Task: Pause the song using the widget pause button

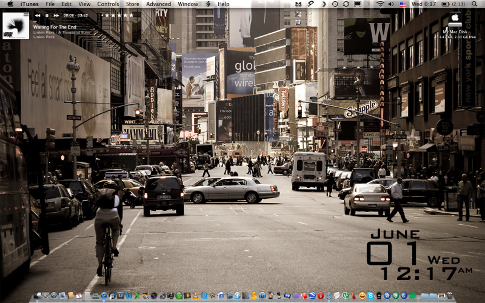Action: [x=47, y=15]
